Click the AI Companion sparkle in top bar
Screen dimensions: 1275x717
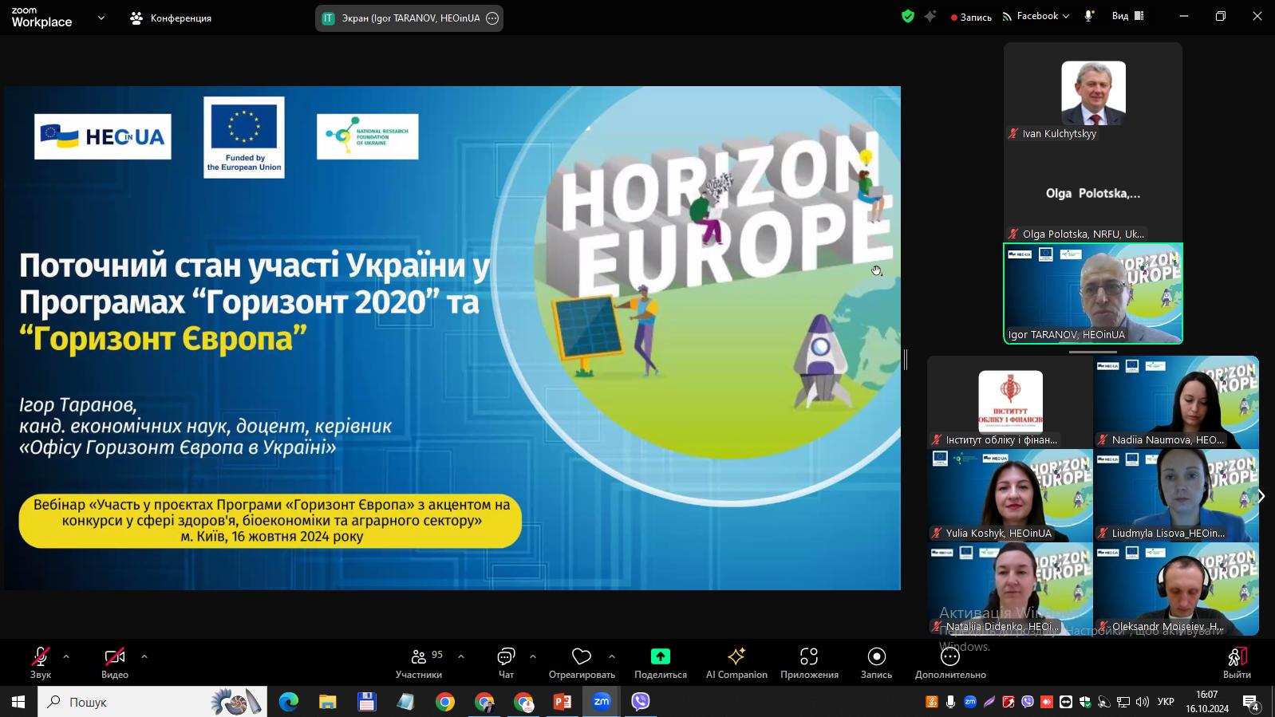(x=930, y=16)
